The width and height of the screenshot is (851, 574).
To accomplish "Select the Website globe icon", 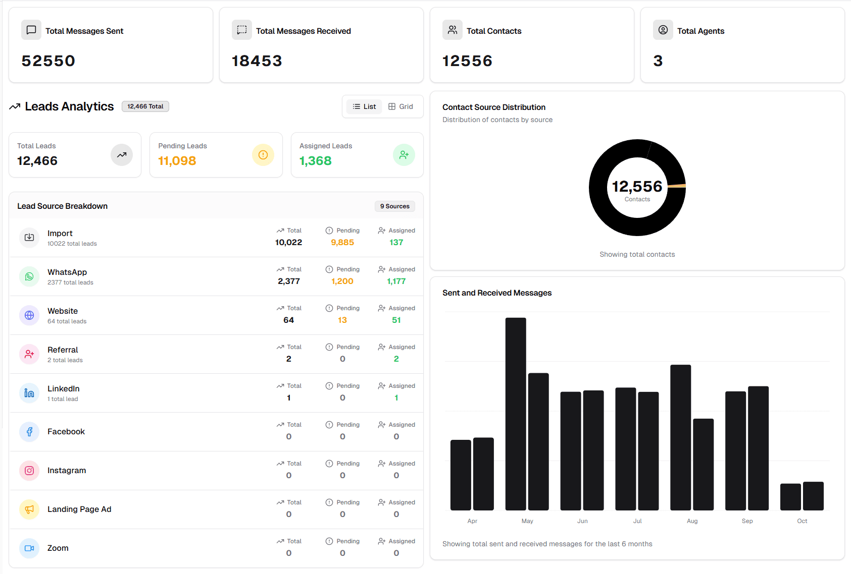I will 29,315.
